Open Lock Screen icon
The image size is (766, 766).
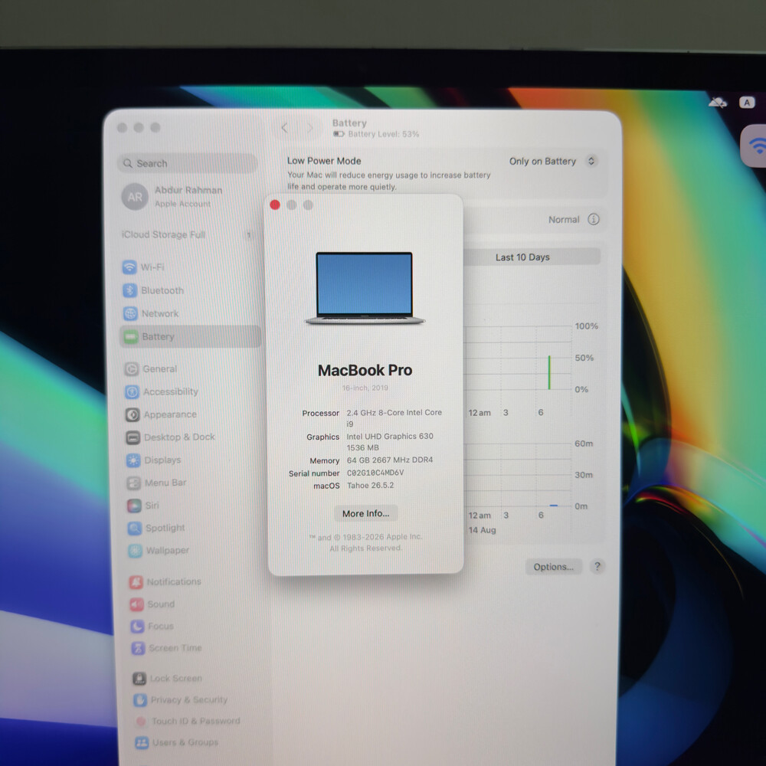pos(139,679)
